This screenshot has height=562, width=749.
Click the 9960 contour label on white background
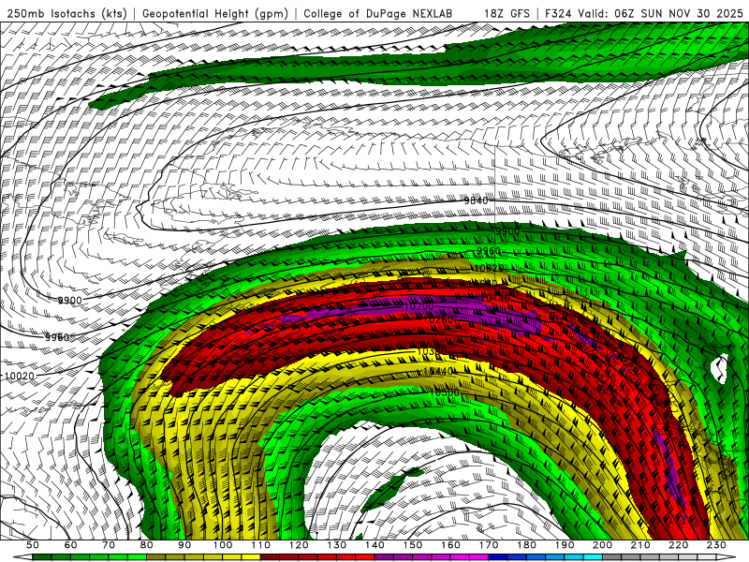(x=57, y=338)
